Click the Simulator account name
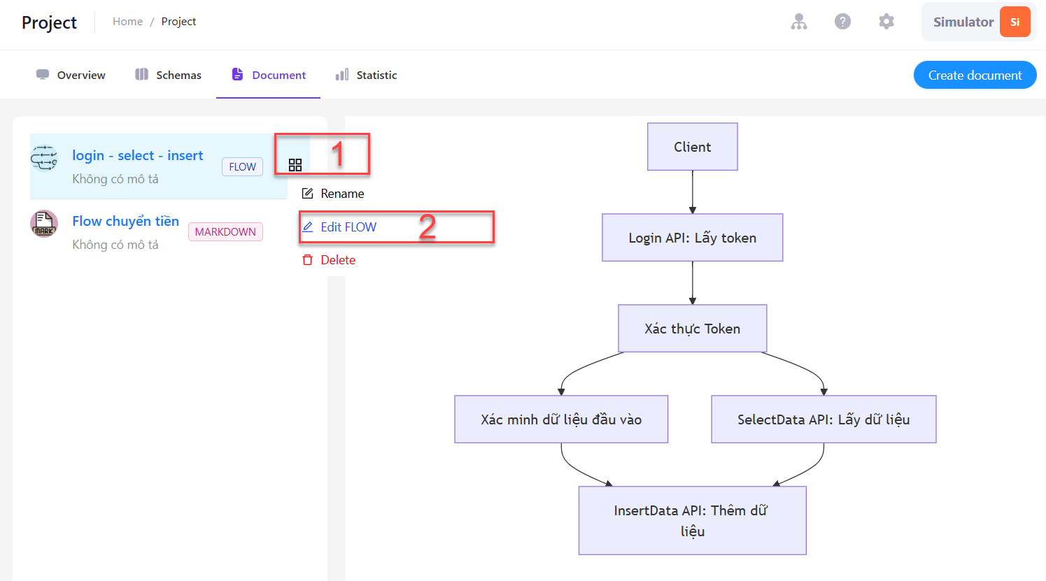Screen dimensions: 1046x581 [963, 22]
